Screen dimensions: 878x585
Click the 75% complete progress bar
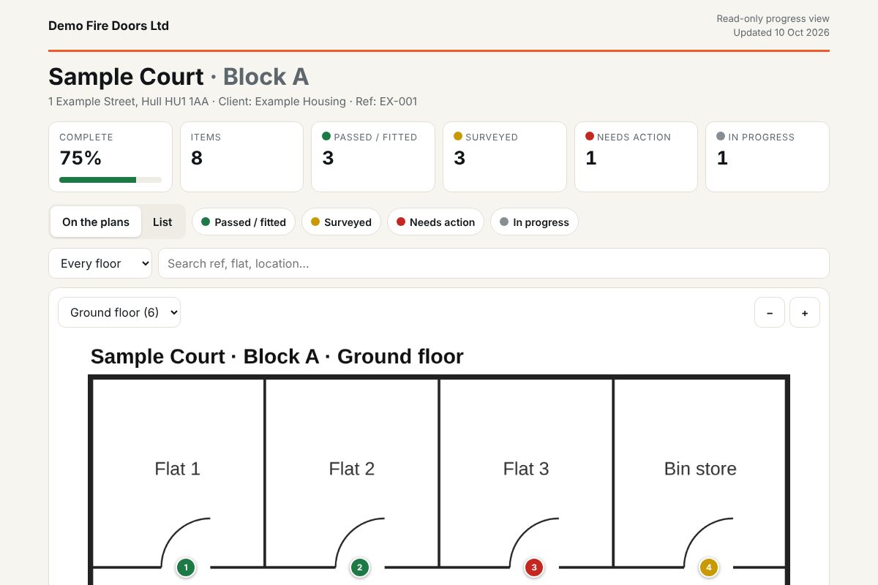tap(110, 179)
